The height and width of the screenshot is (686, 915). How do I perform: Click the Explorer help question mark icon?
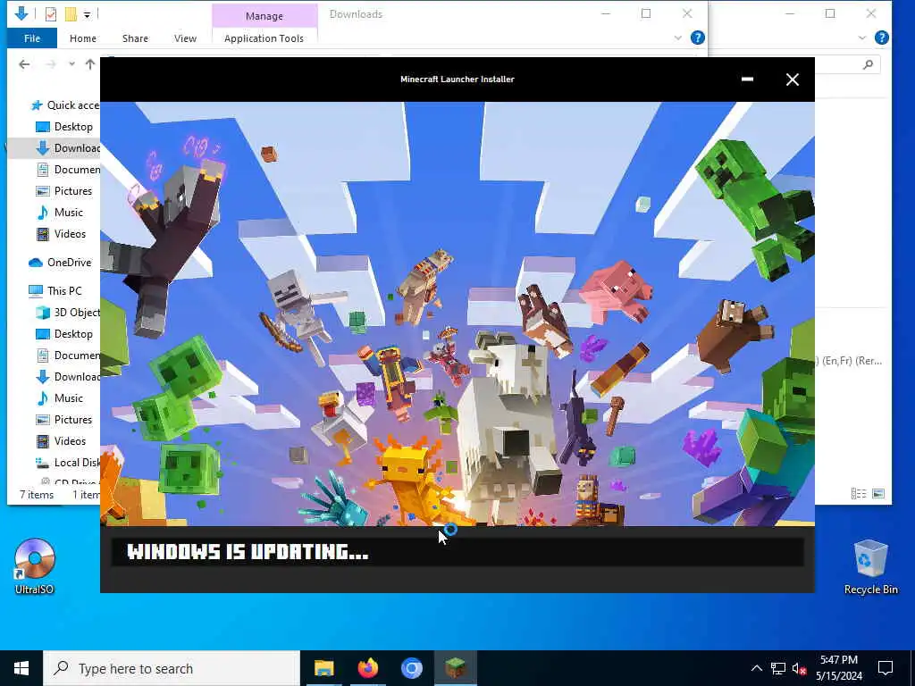pyautogui.click(x=697, y=38)
